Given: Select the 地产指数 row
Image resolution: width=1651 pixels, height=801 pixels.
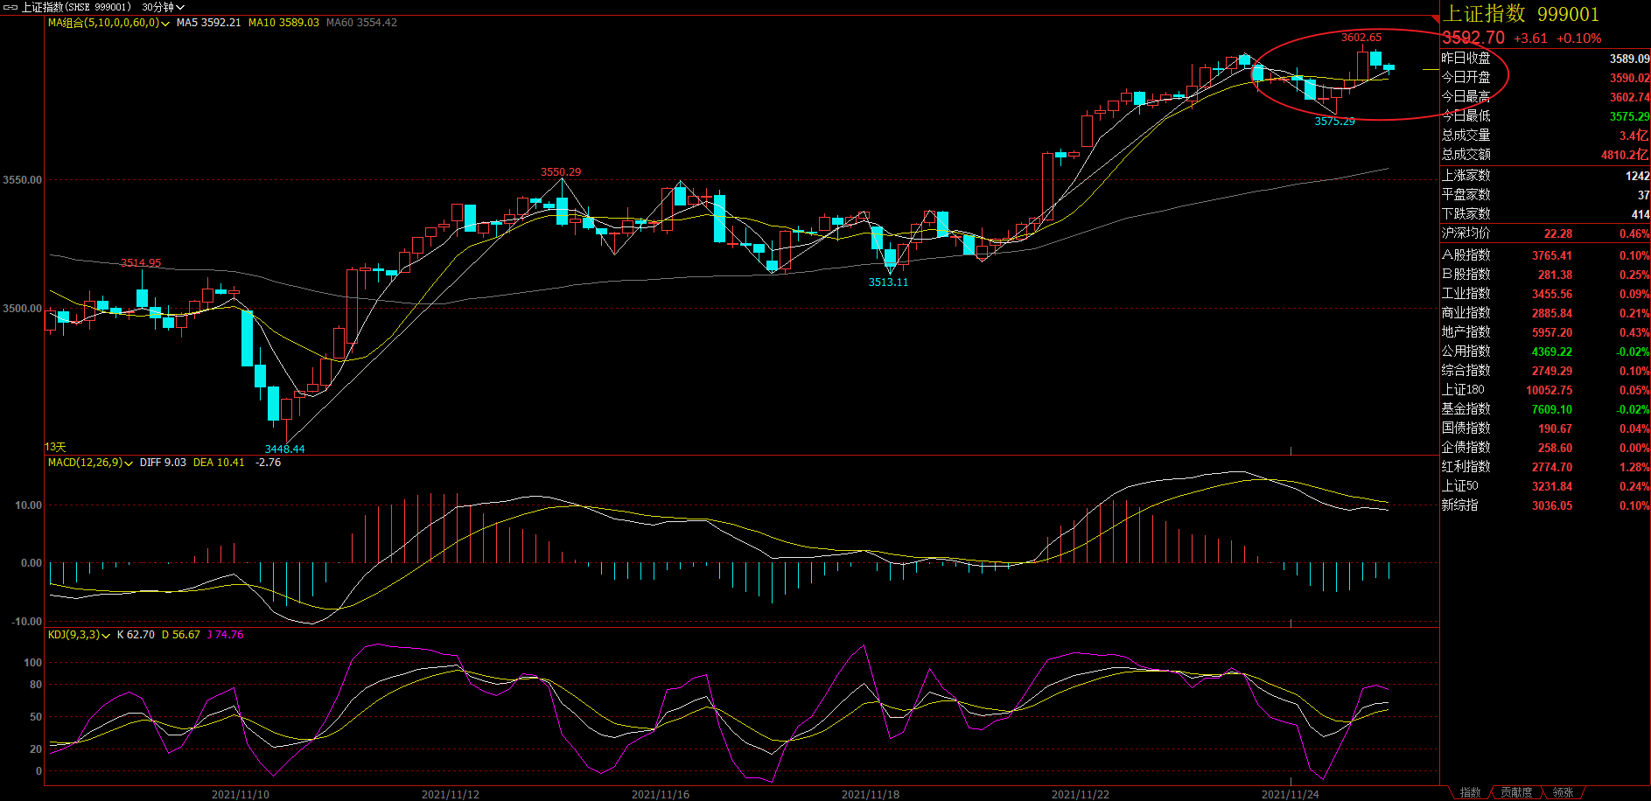Looking at the screenshot, I should 1544,332.
